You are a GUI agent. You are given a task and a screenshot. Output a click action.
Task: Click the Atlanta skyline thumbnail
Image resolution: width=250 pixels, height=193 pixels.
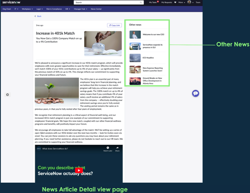pyautogui.click(x=135, y=81)
